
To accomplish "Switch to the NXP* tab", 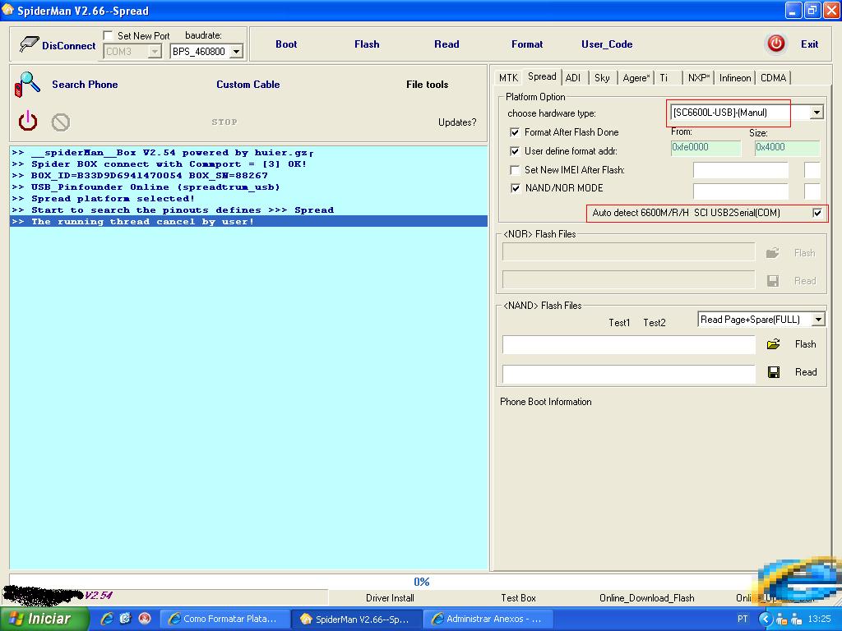I will (x=699, y=78).
